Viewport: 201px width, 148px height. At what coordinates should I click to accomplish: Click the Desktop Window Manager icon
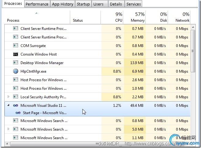coord(16,63)
